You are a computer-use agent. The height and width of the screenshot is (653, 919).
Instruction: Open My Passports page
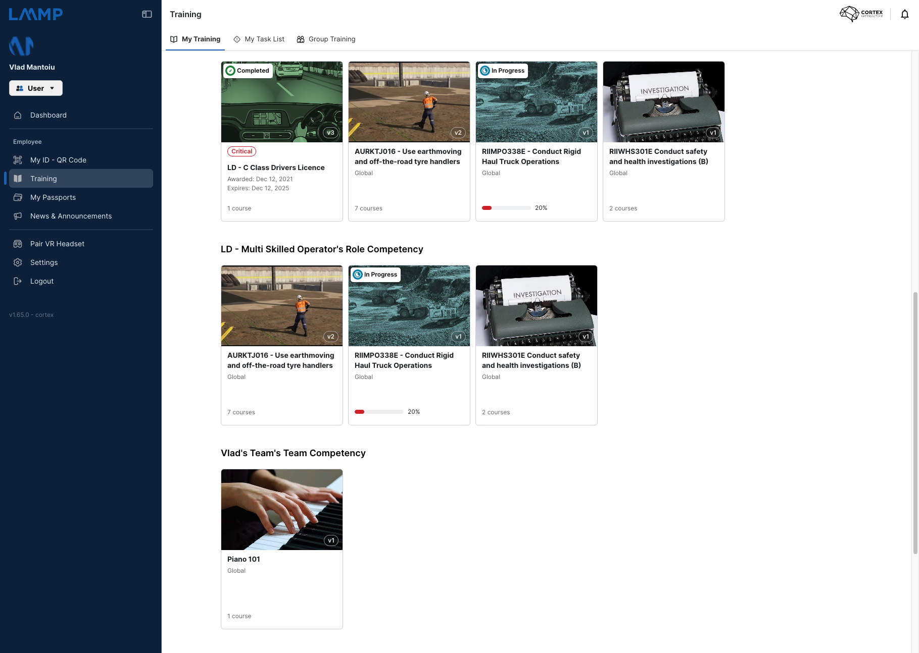click(81, 197)
